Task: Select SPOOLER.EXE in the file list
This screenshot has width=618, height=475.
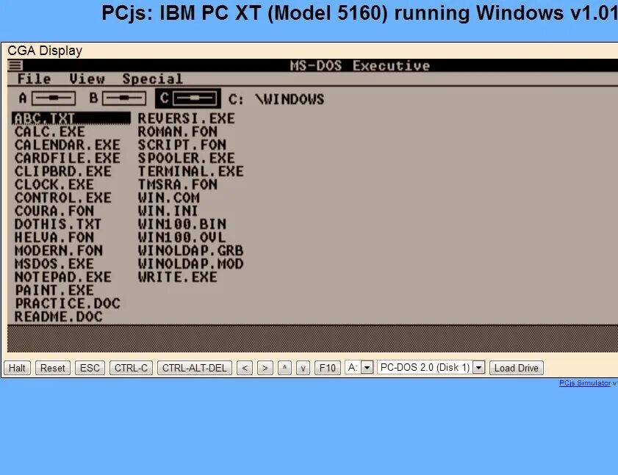Action: coord(187,158)
